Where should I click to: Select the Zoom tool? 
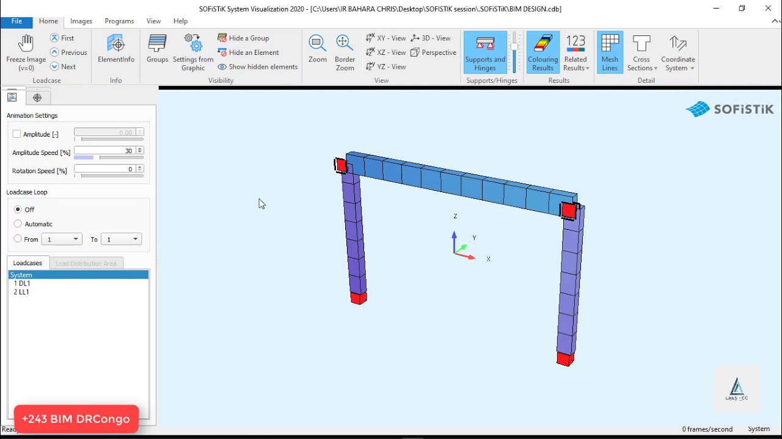(317, 49)
